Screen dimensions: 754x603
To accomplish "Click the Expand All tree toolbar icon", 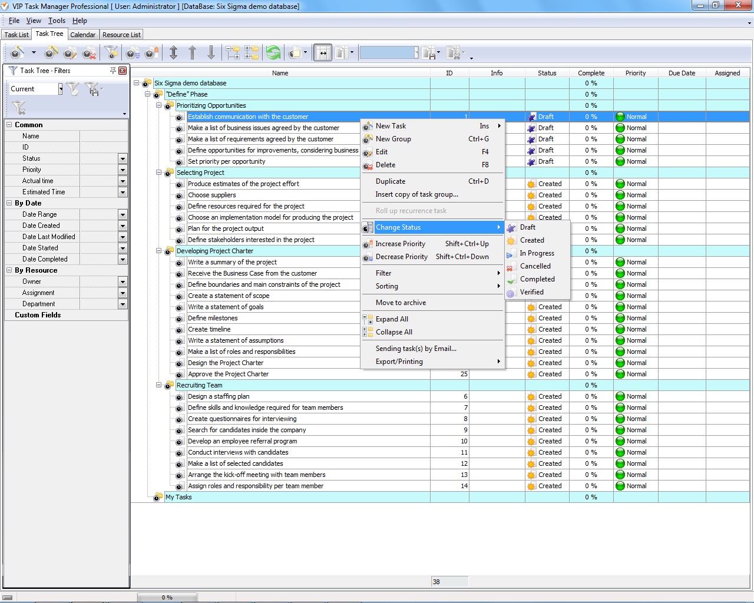I will 233,53.
